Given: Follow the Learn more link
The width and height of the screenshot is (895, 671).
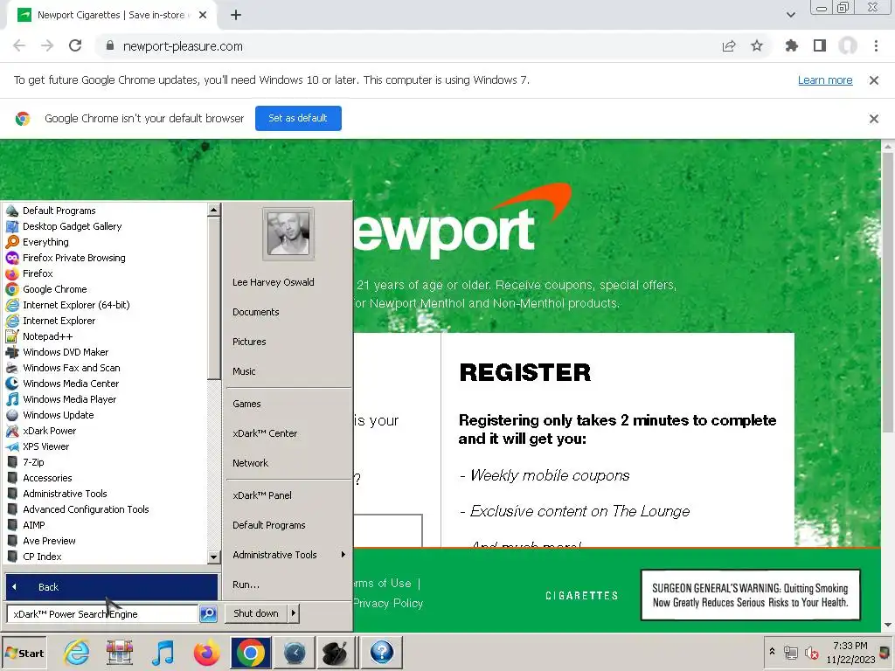Looking at the screenshot, I should tap(825, 80).
